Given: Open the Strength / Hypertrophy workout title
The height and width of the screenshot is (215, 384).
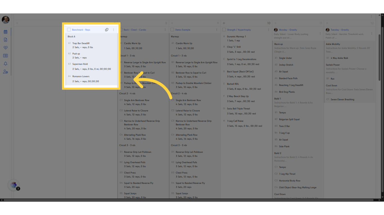Looking at the screenshot, I should point(239,30).
